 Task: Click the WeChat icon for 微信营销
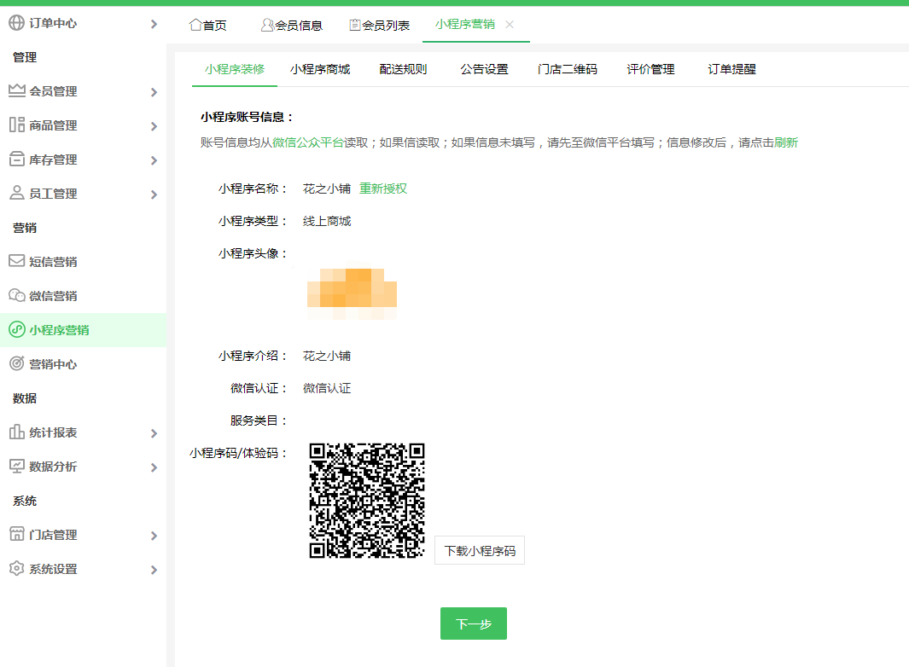click(16, 296)
